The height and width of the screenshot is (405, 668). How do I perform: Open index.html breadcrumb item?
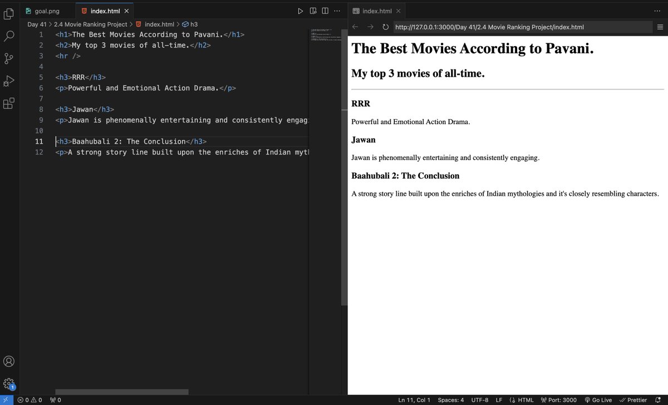(155, 24)
